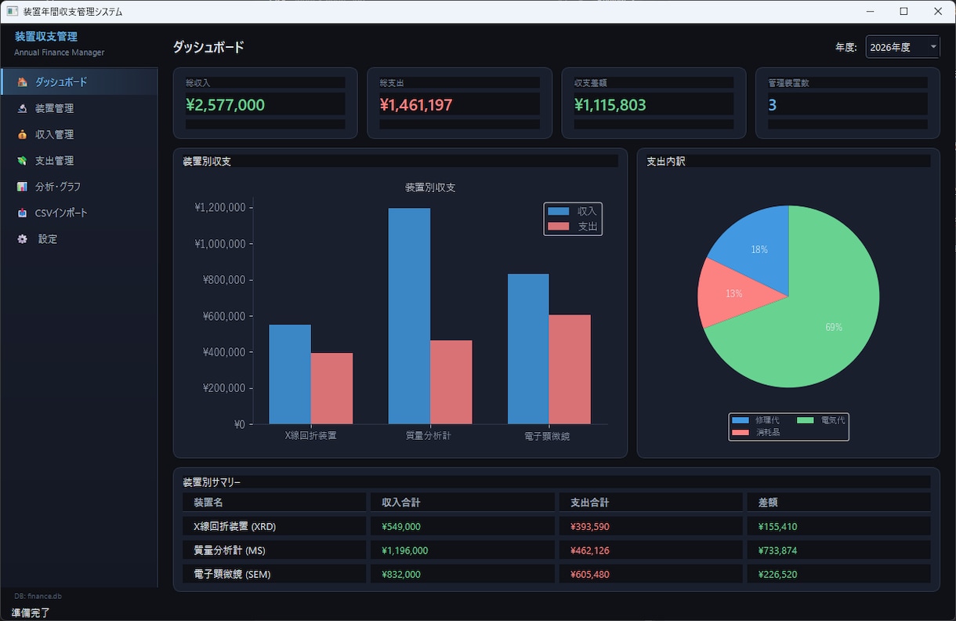Click the 支出合計 column header
The width and height of the screenshot is (956, 621).
coord(651,502)
